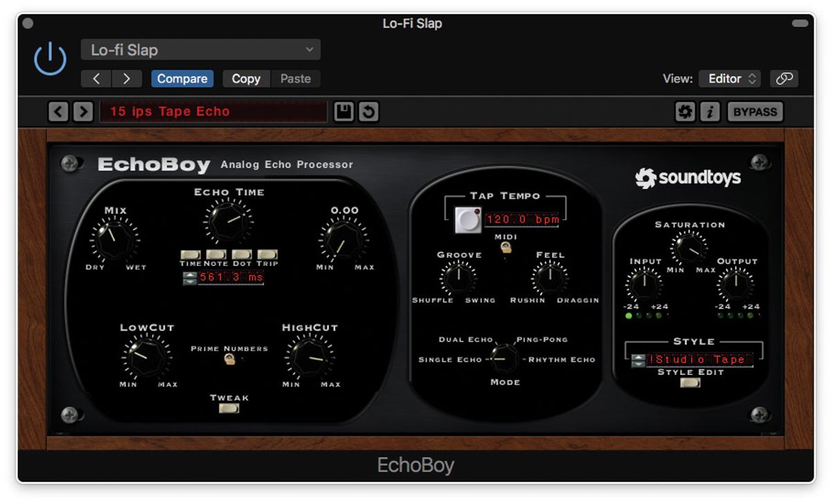
Task: Click the feedback knob showing 0.00
Action: [343, 240]
